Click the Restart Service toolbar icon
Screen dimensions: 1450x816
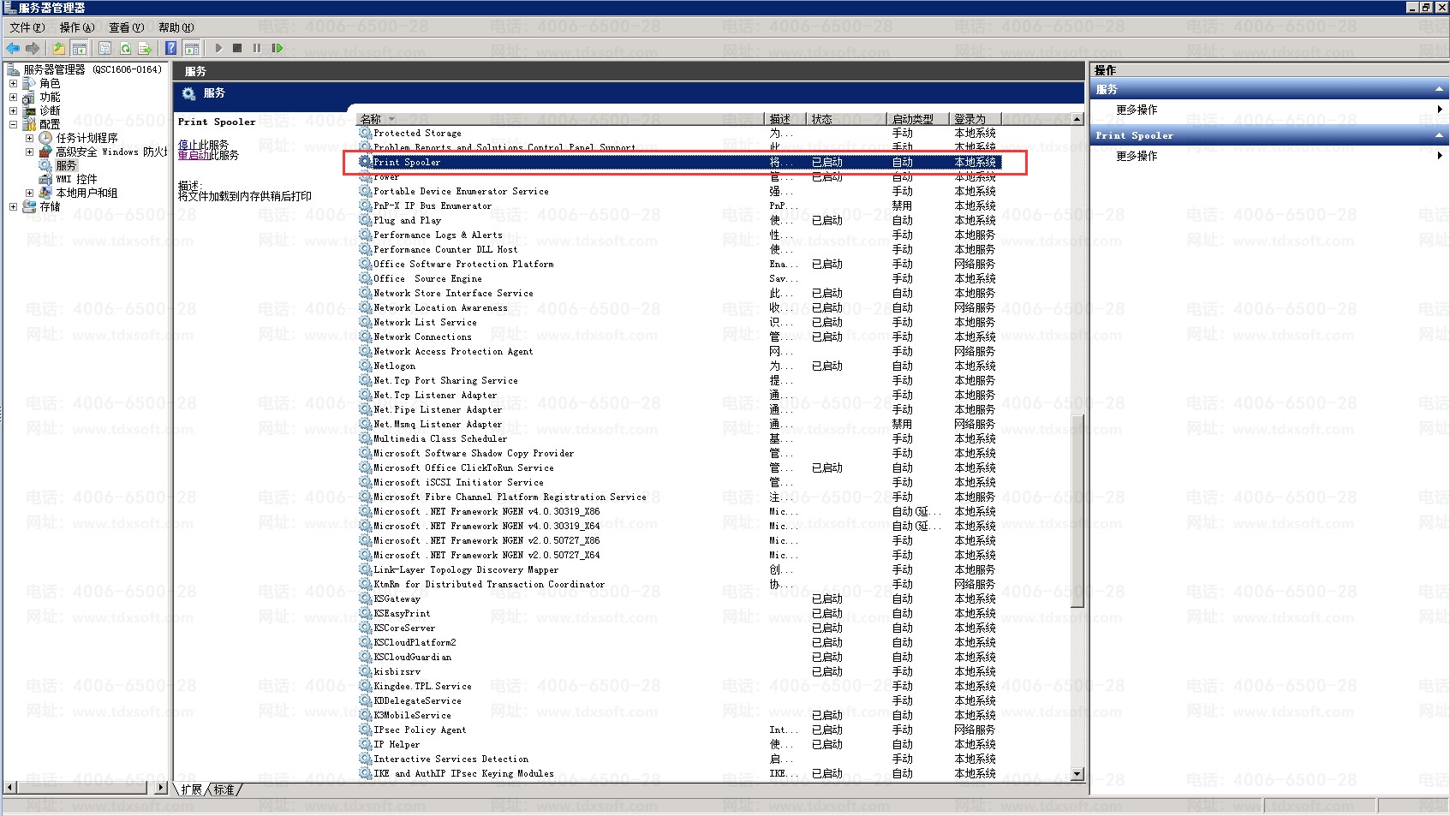pyautogui.click(x=277, y=49)
